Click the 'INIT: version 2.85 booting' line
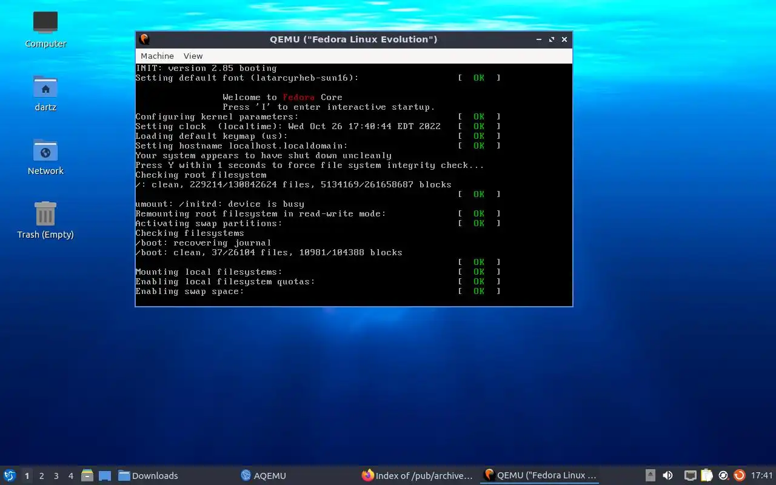This screenshot has width=776, height=485. pyautogui.click(x=206, y=68)
